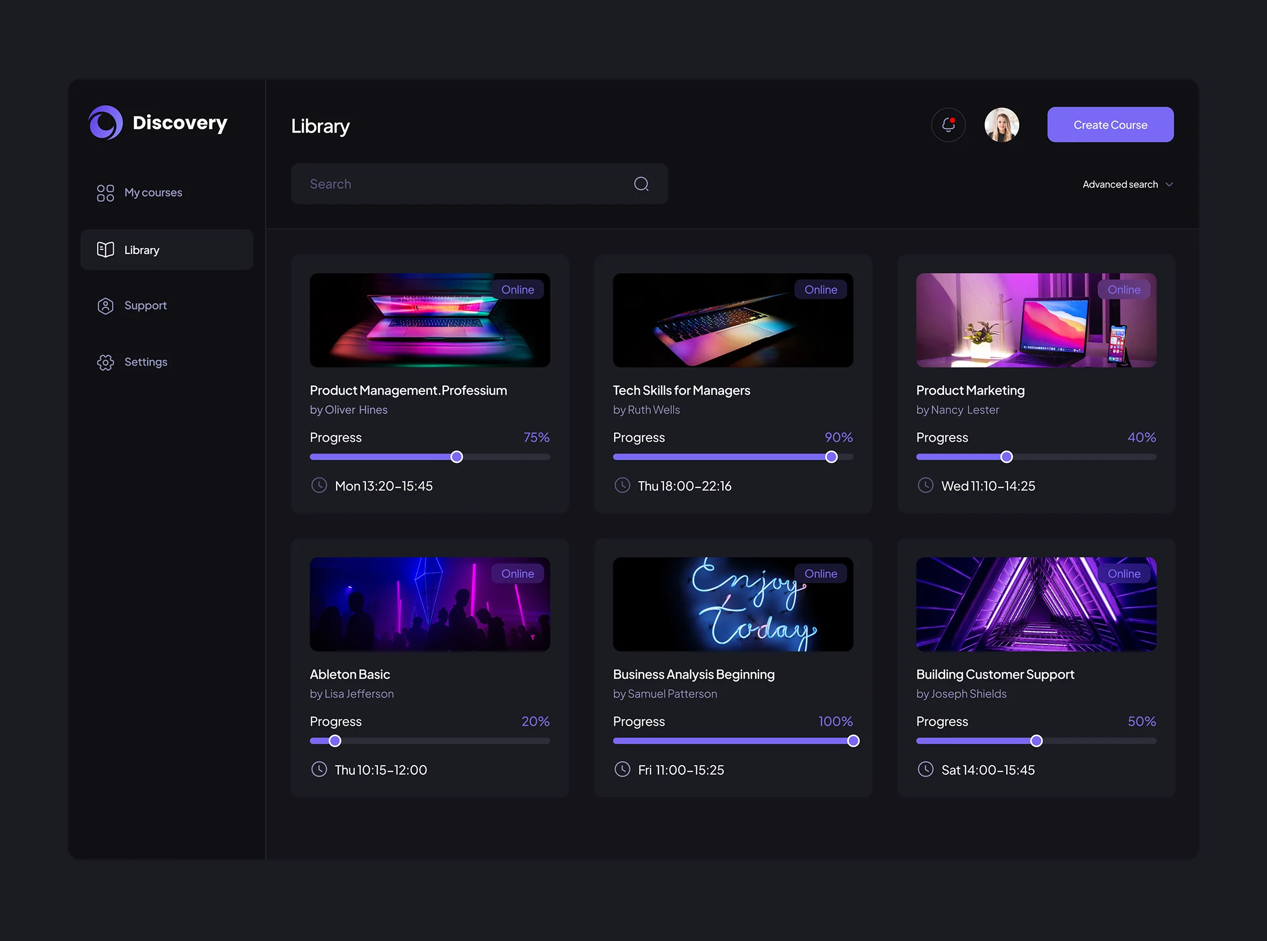Click Online badge on Product Marketing card
Viewport: 1267px width, 941px height.
point(1124,290)
